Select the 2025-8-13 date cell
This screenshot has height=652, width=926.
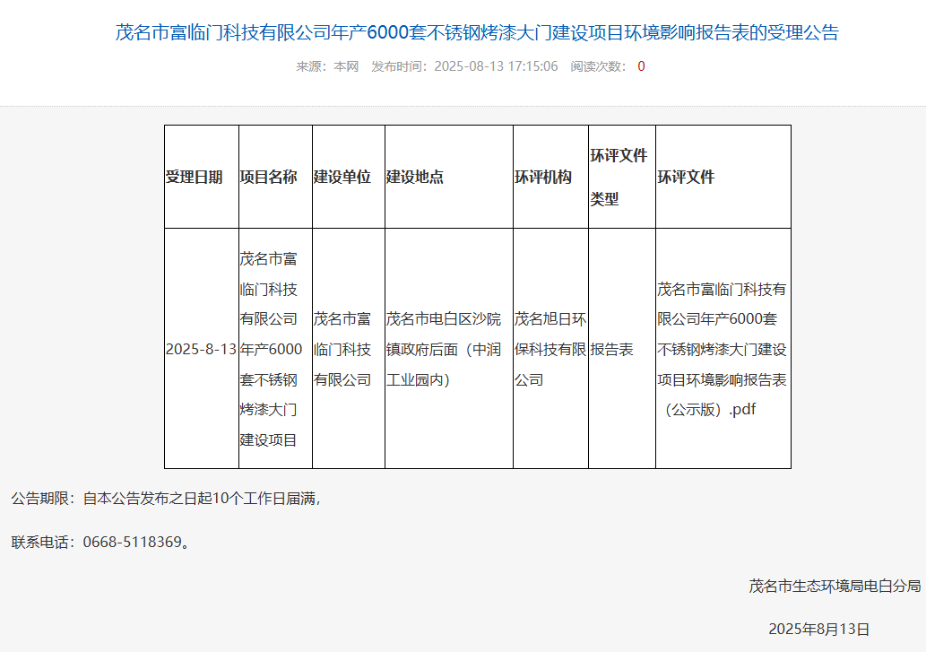coord(201,349)
